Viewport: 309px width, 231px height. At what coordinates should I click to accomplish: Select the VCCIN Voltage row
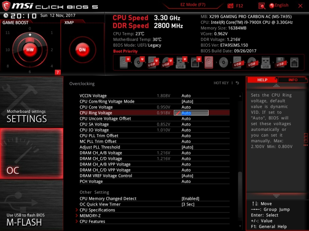tap(154, 95)
